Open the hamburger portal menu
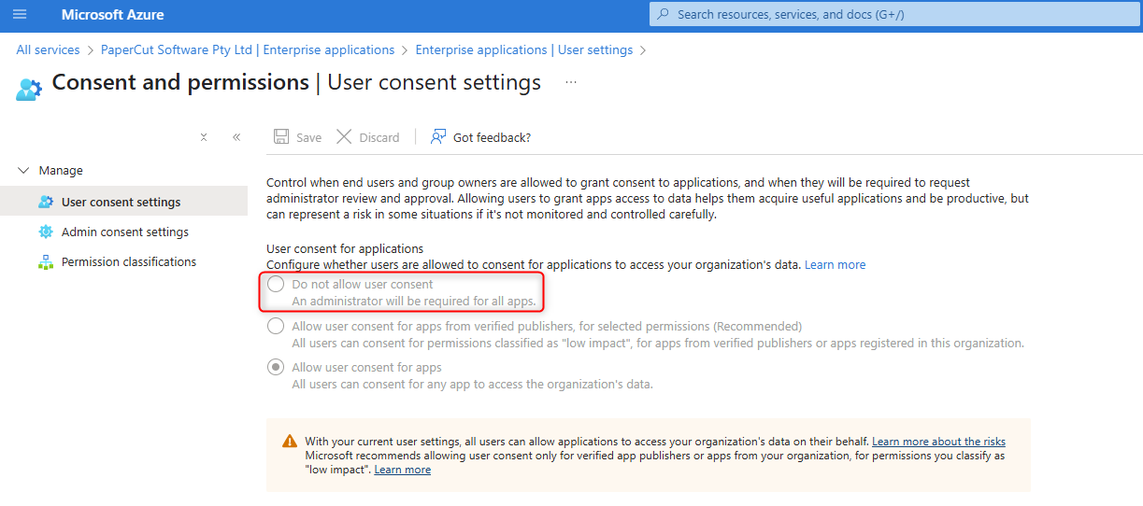The image size is (1143, 506). (x=20, y=15)
